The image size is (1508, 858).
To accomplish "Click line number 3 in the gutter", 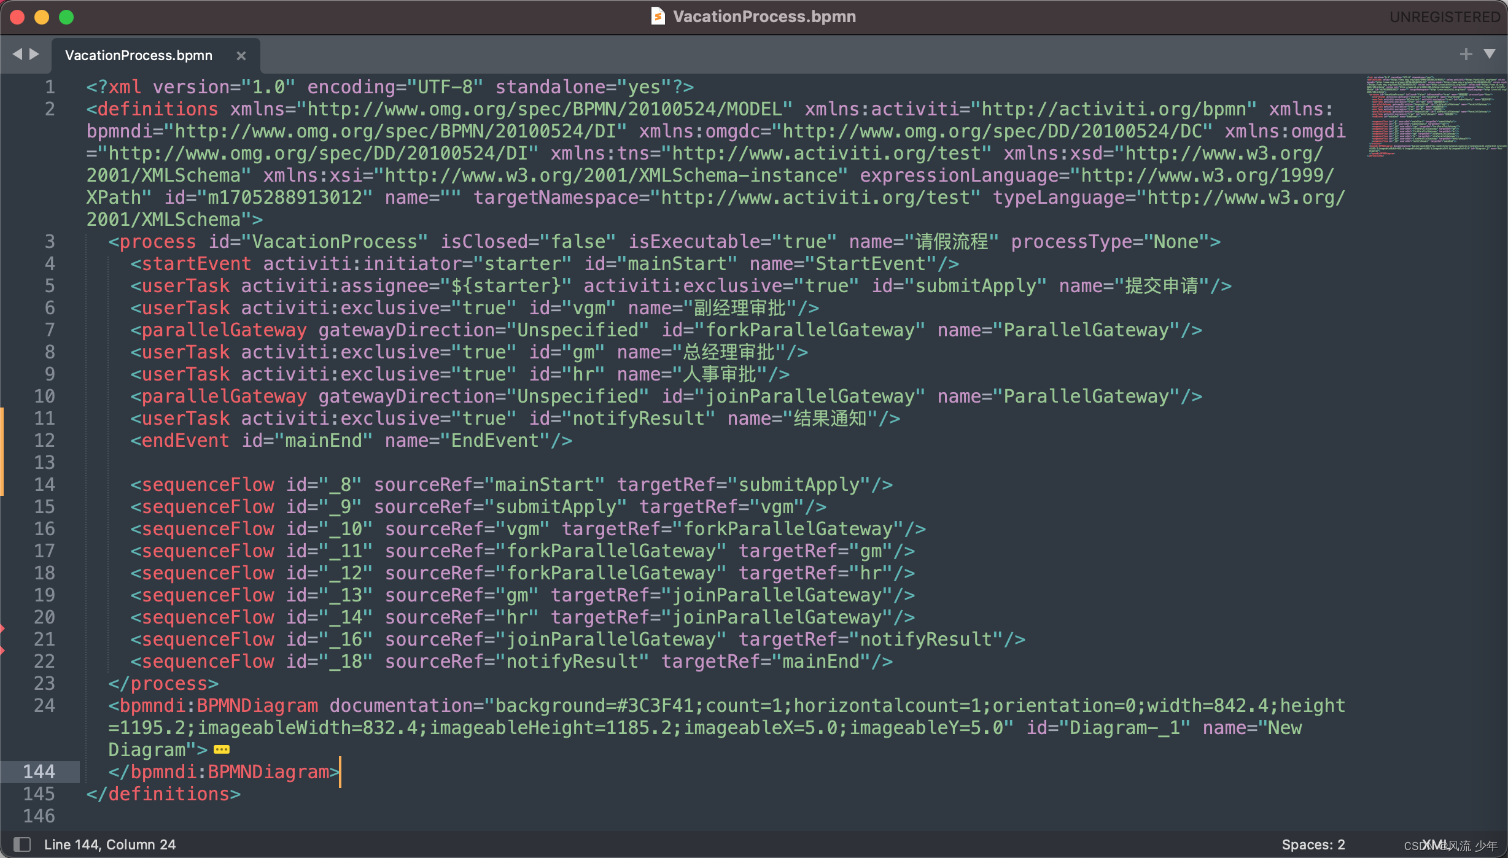I will 50,241.
